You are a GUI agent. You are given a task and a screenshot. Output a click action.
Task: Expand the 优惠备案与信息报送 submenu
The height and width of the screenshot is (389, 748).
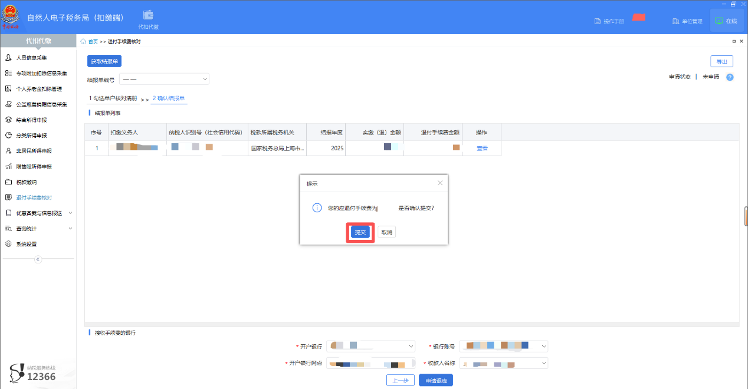[x=70, y=213]
